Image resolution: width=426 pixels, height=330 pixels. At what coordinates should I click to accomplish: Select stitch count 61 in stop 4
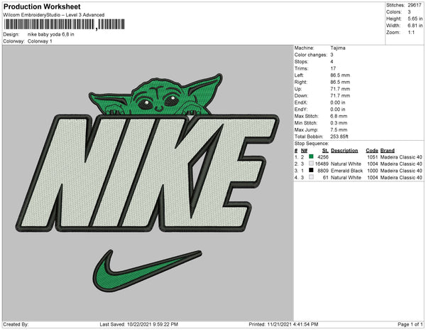coord(325,177)
